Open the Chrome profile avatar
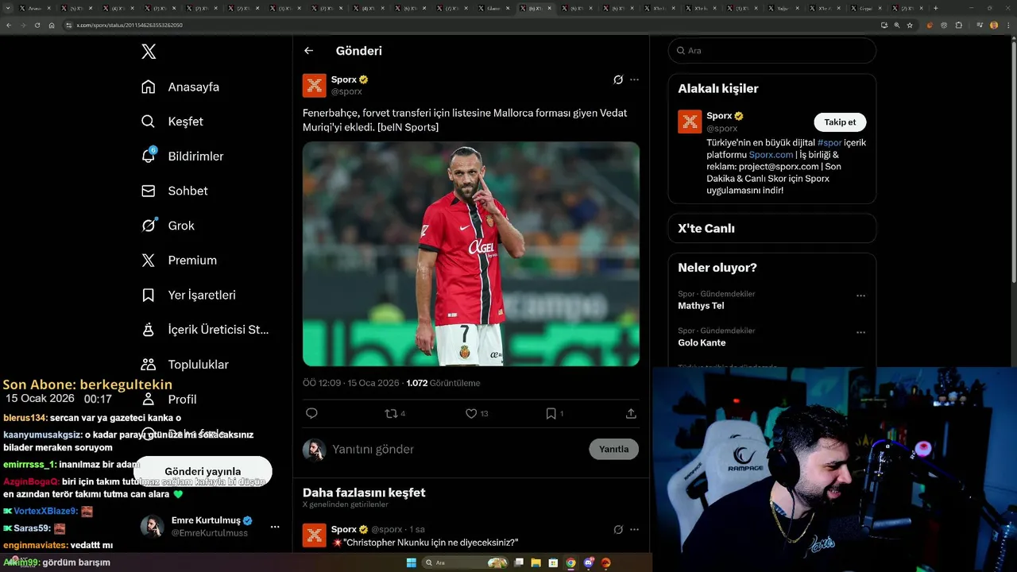Image resolution: width=1017 pixels, height=572 pixels. click(x=994, y=25)
